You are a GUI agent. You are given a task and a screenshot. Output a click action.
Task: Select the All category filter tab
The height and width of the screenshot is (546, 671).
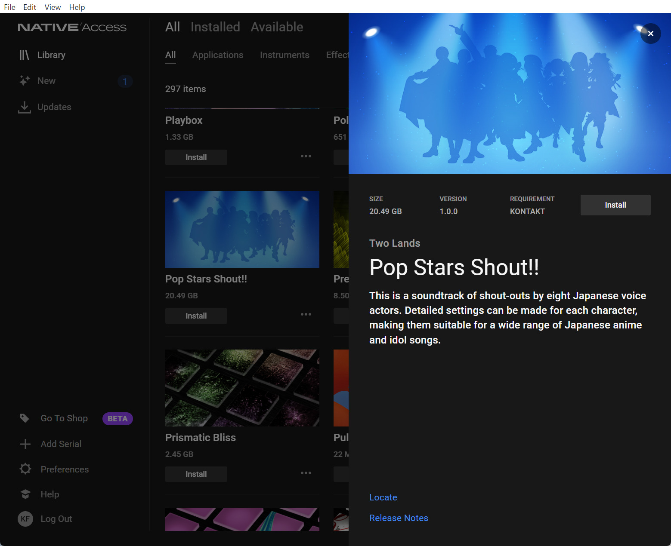coord(170,55)
